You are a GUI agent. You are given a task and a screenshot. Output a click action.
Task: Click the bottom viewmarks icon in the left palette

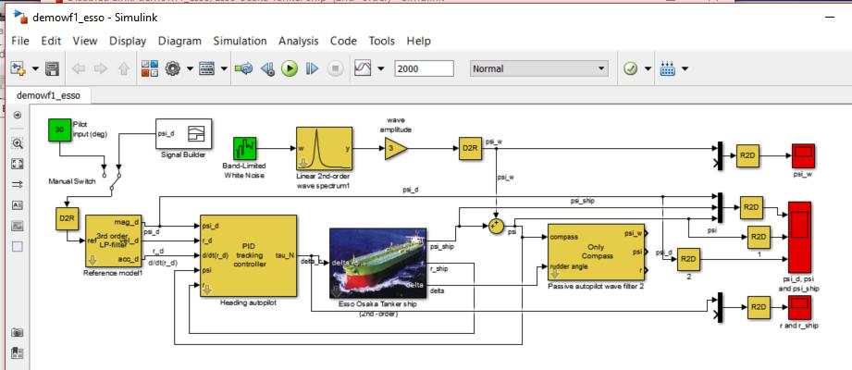[17, 352]
